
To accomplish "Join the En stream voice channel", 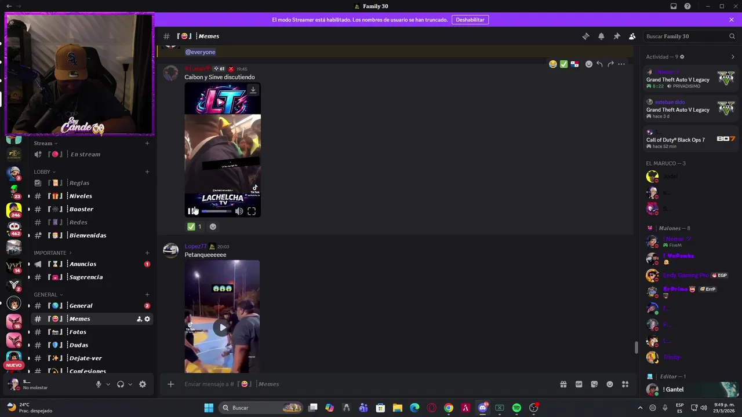I will (90, 154).
